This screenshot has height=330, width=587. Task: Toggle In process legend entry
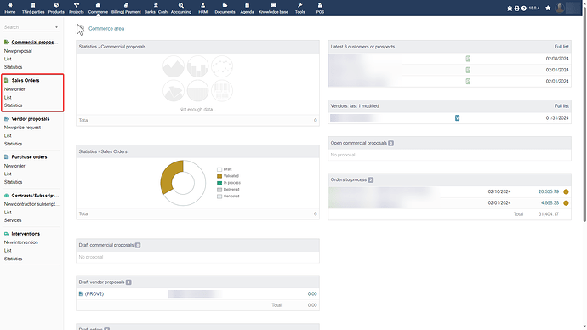229,183
